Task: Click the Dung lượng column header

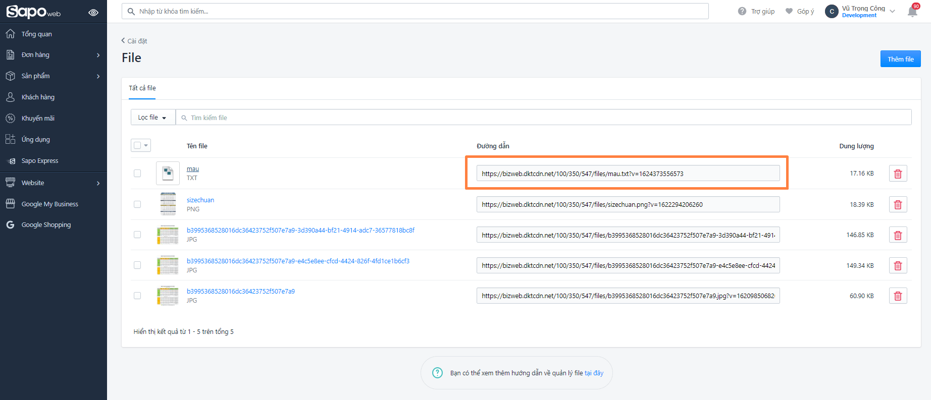Action: pos(856,146)
